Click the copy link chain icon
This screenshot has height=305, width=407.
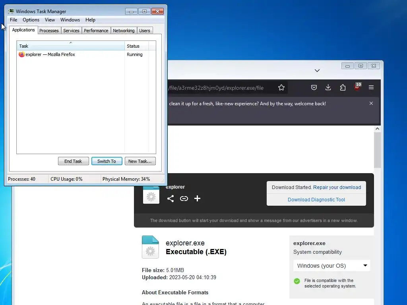tap(184, 199)
